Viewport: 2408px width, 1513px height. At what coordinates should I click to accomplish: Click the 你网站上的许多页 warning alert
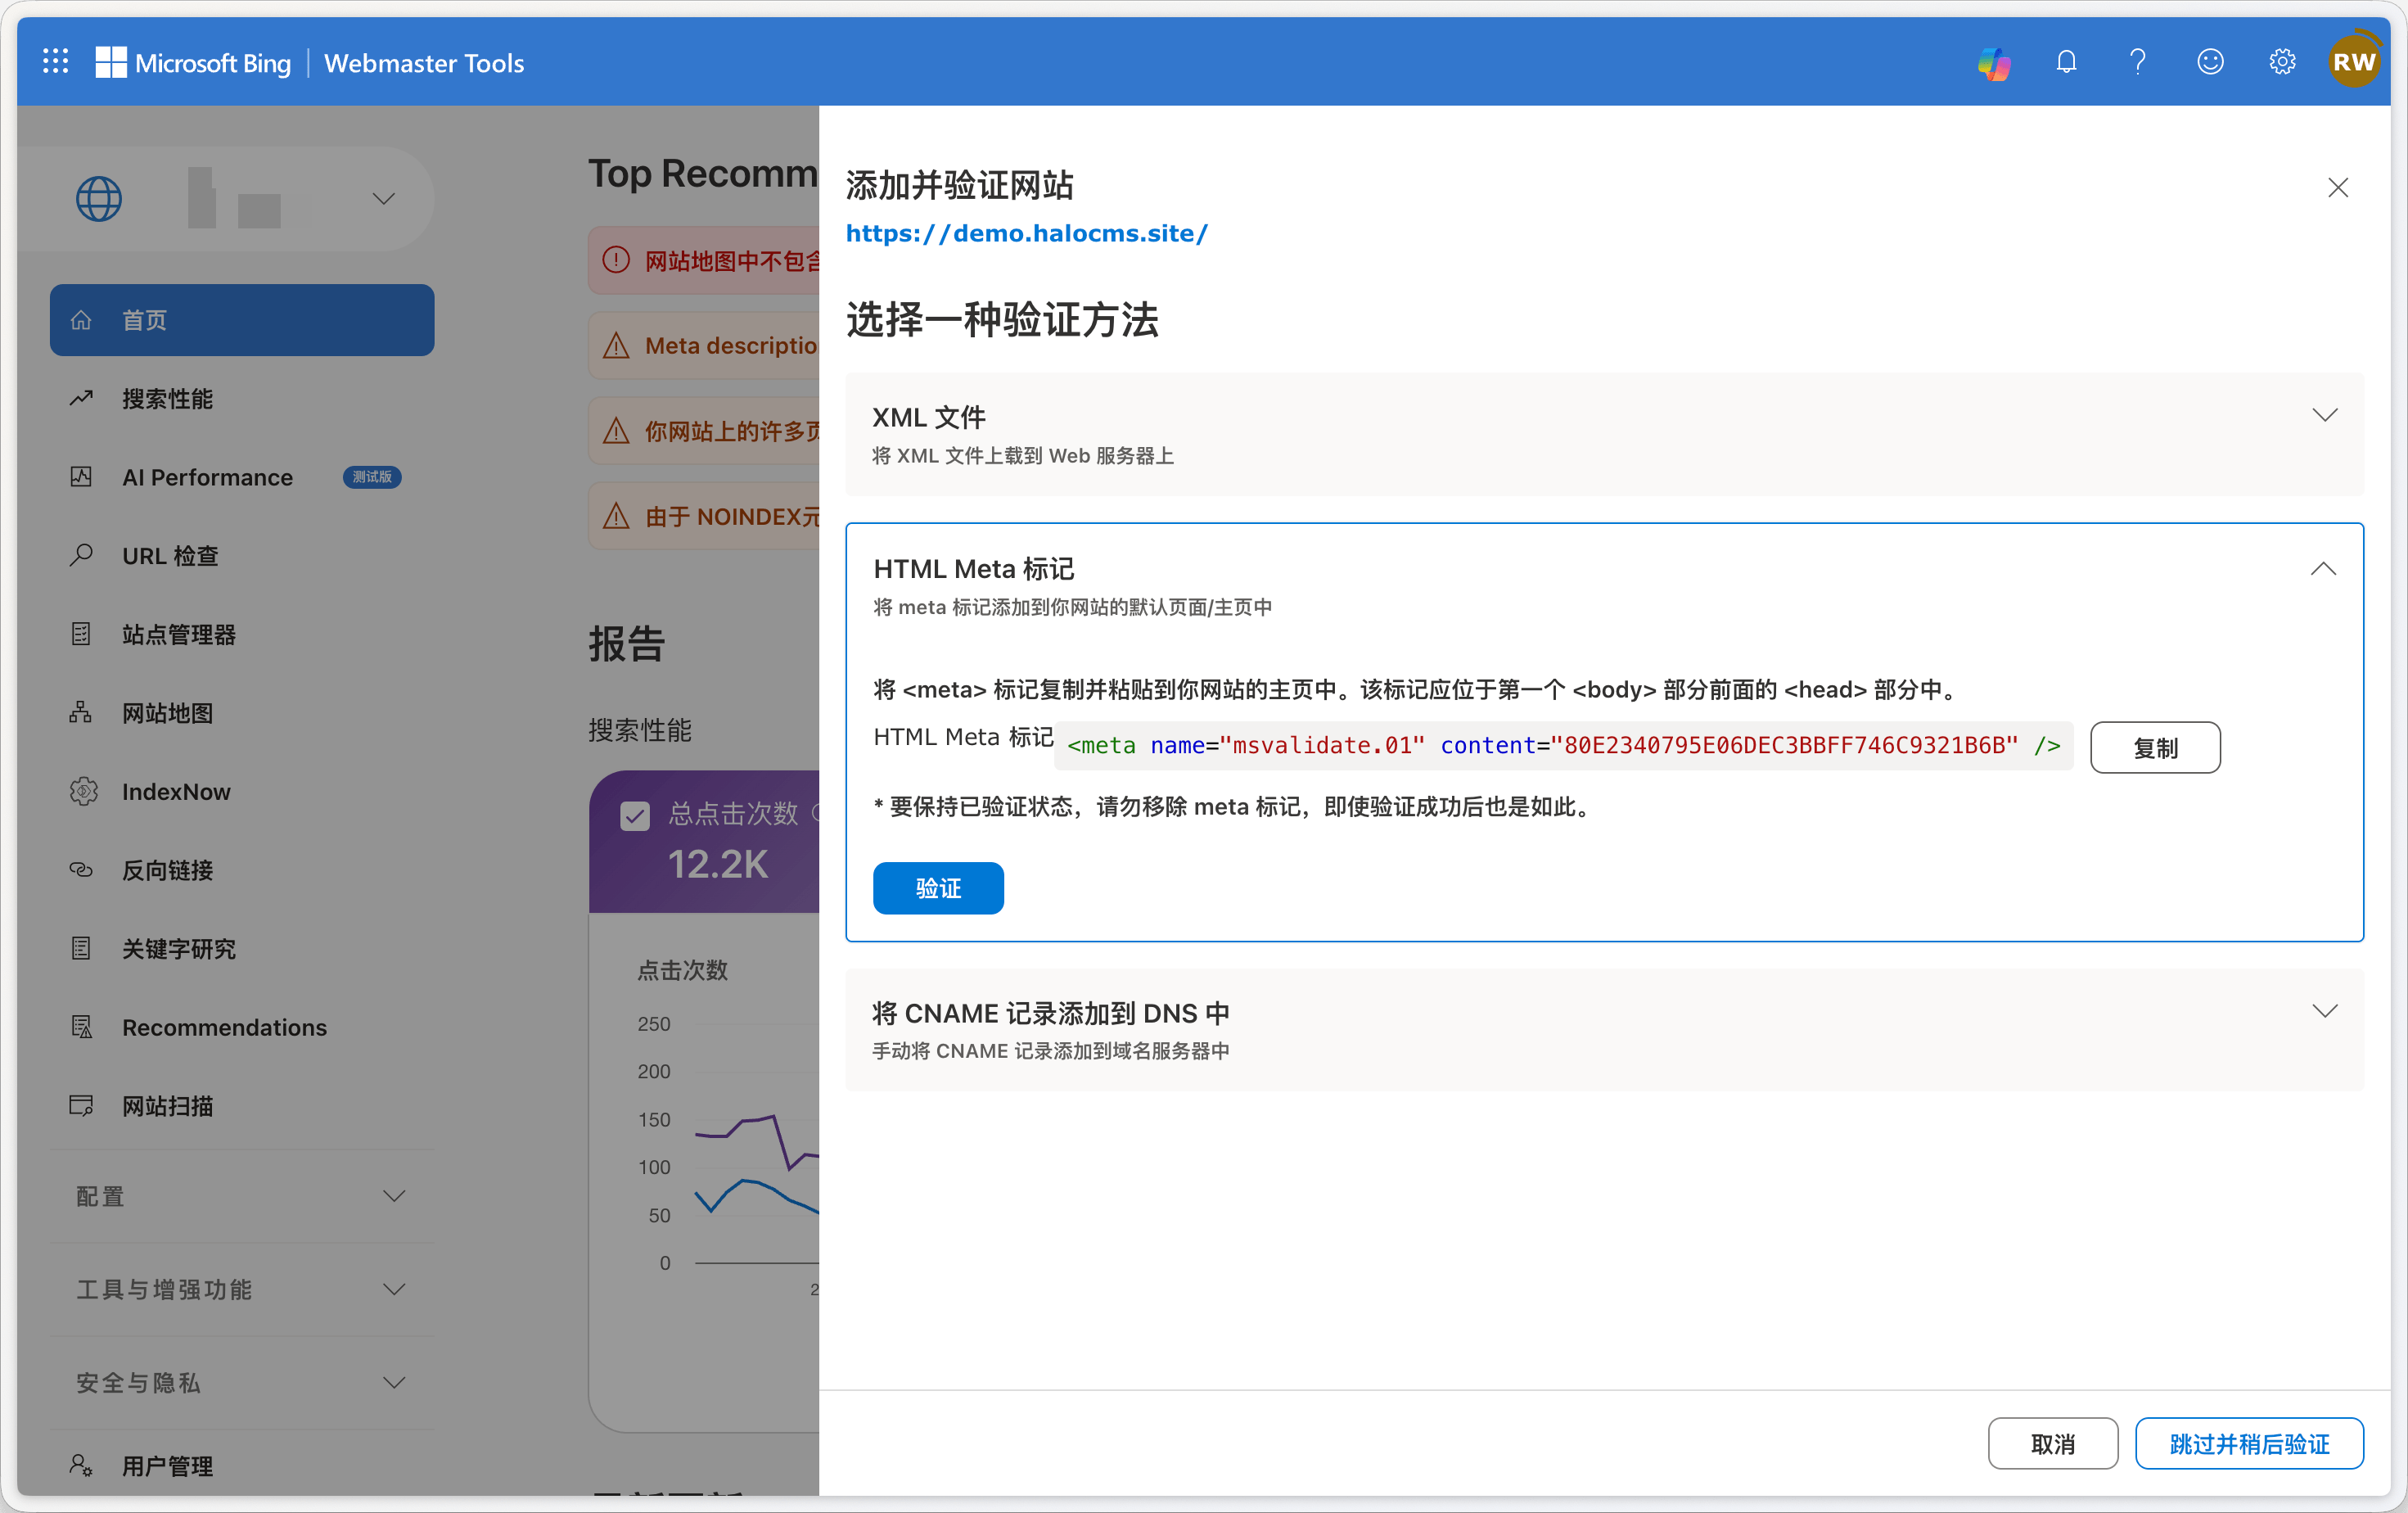pos(704,431)
